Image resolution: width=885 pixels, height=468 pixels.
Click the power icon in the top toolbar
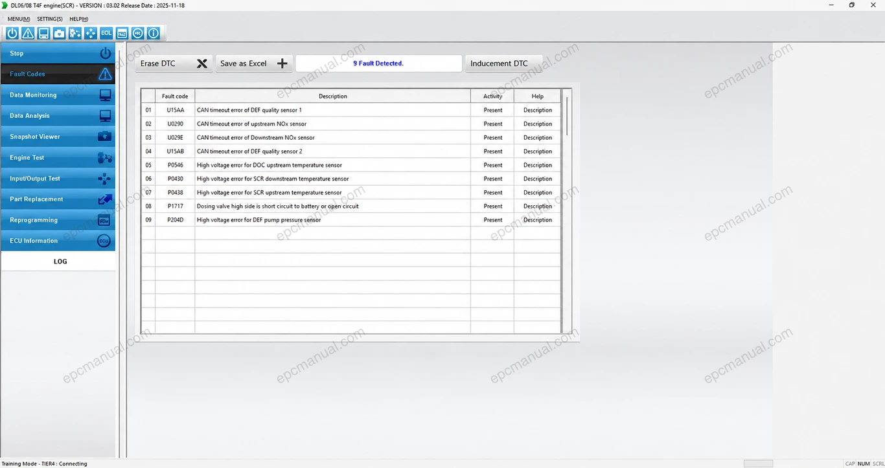click(x=12, y=33)
